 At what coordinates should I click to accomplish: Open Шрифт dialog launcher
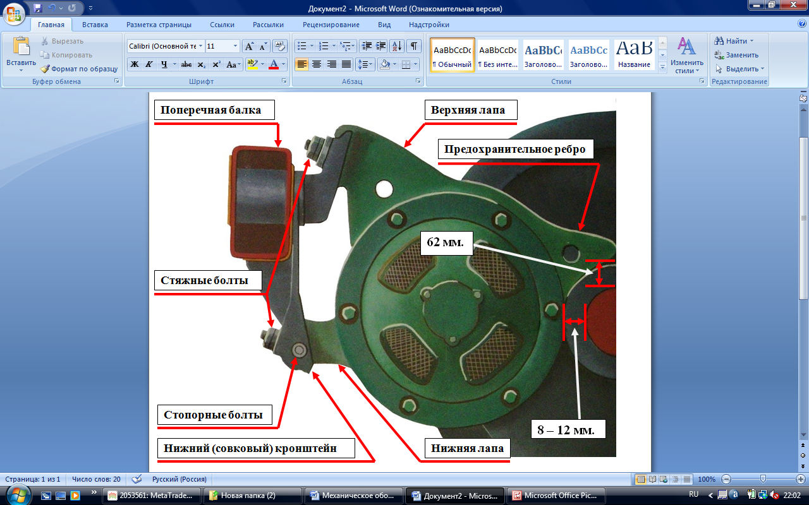point(283,81)
